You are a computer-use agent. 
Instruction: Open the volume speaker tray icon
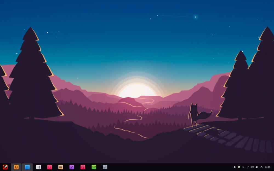coord(257,167)
